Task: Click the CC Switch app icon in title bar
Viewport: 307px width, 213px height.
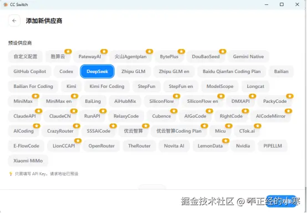Action: tap(6, 4)
